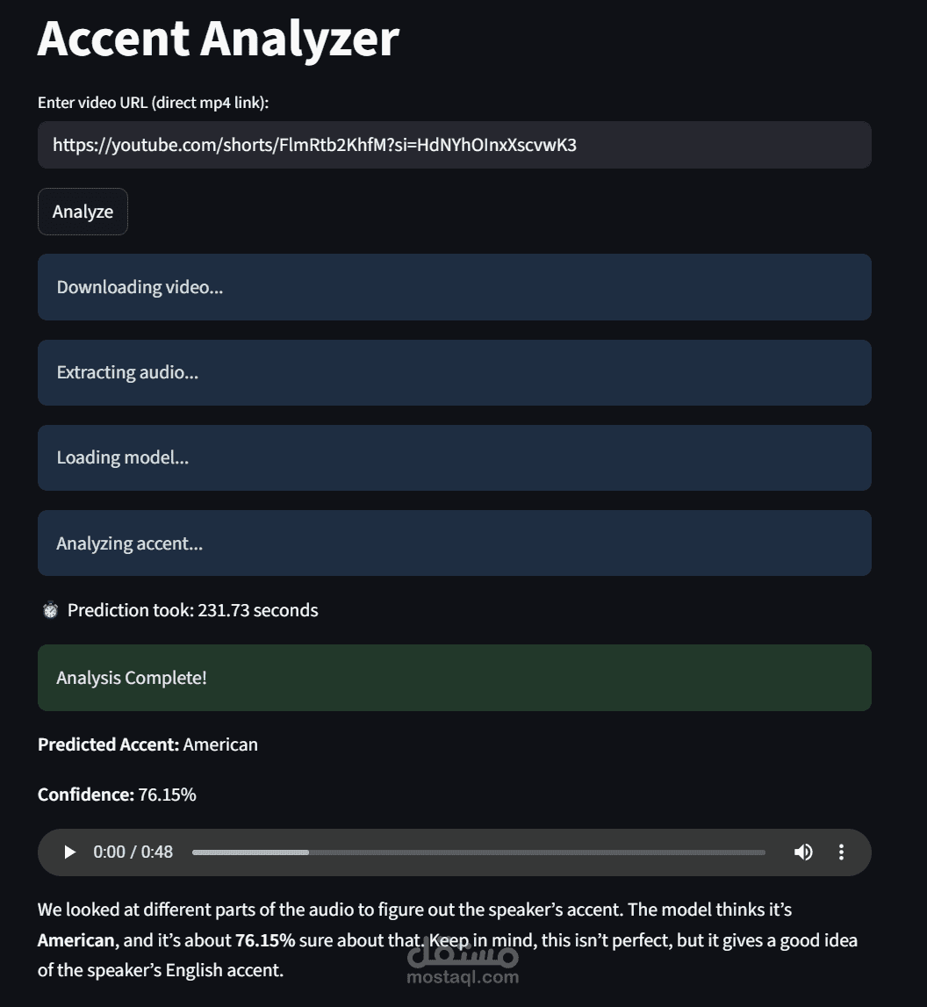927x1007 pixels.
Task: Click the Confidence 76.15% text
Action: click(x=117, y=795)
